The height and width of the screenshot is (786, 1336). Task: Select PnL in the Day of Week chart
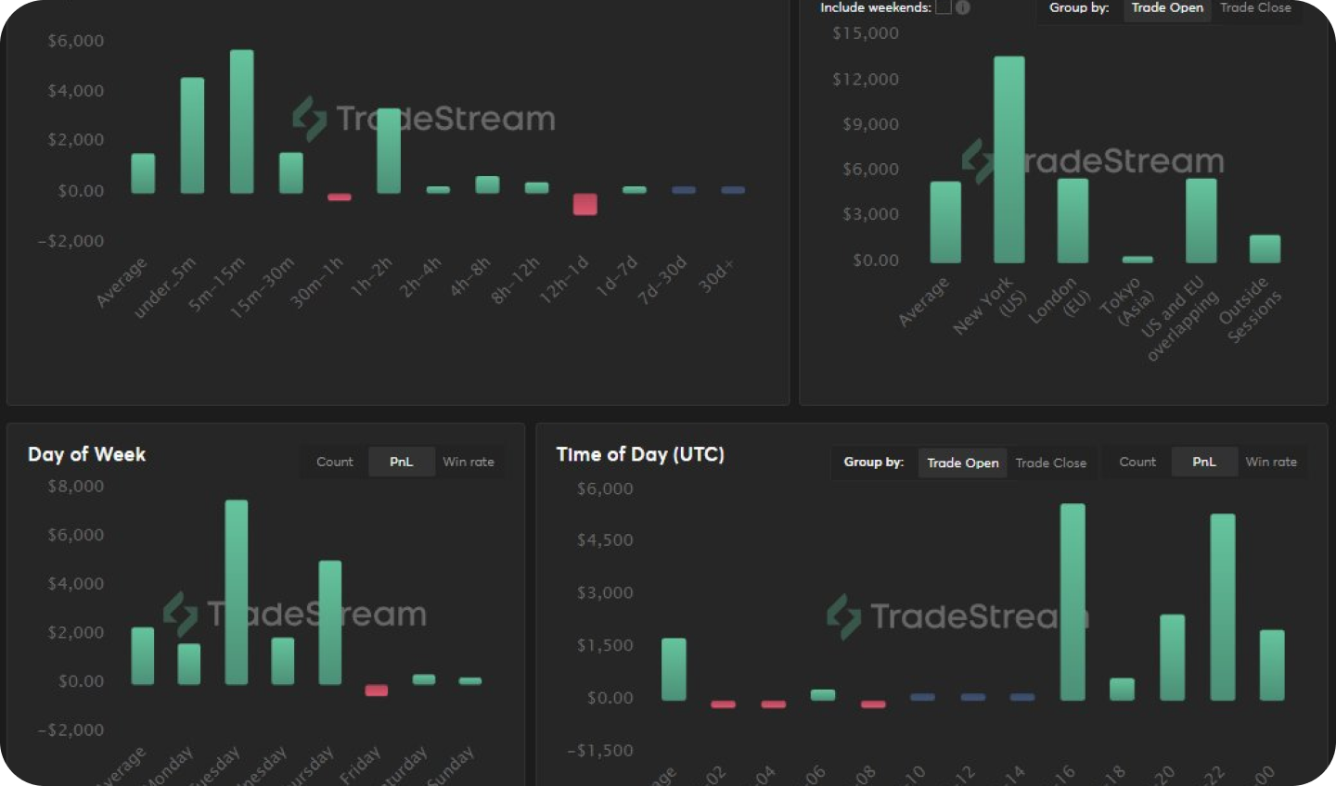pos(401,462)
